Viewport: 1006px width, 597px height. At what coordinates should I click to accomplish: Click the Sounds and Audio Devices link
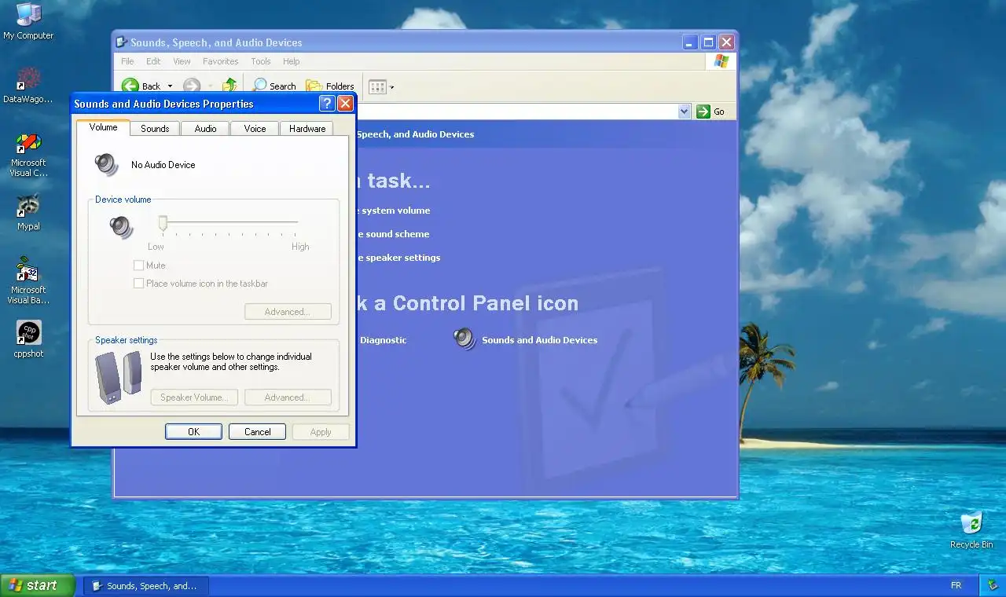pos(539,340)
